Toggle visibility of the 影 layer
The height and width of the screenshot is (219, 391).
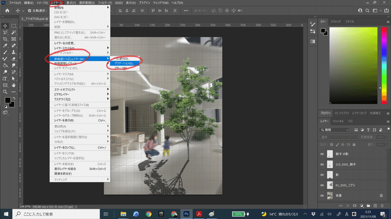(x=322, y=175)
